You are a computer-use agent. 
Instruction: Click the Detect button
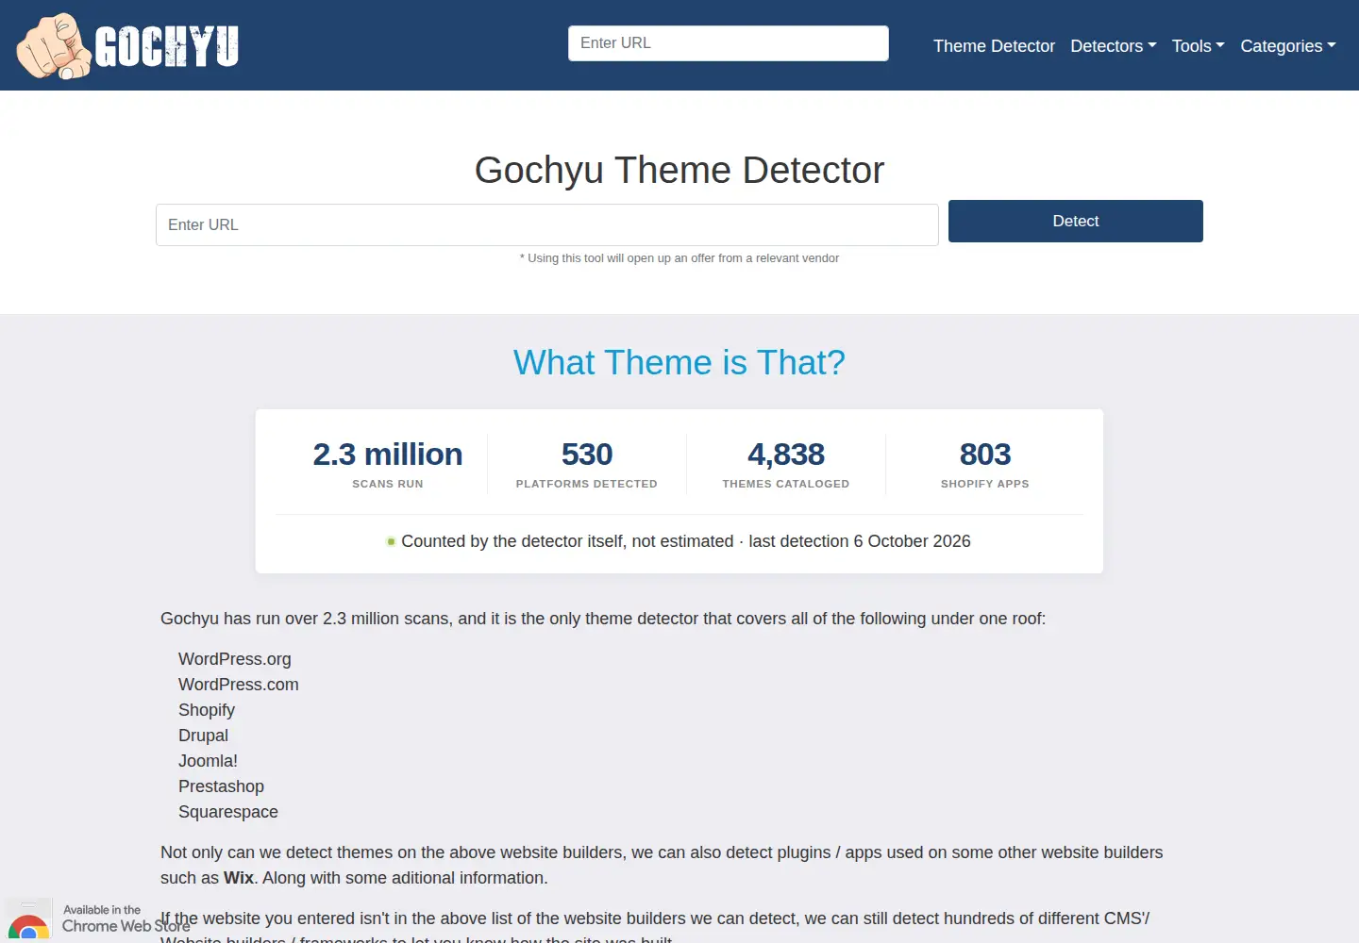[1076, 221]
